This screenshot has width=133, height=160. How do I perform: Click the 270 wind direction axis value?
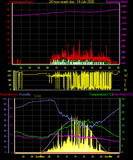point(9,76)
